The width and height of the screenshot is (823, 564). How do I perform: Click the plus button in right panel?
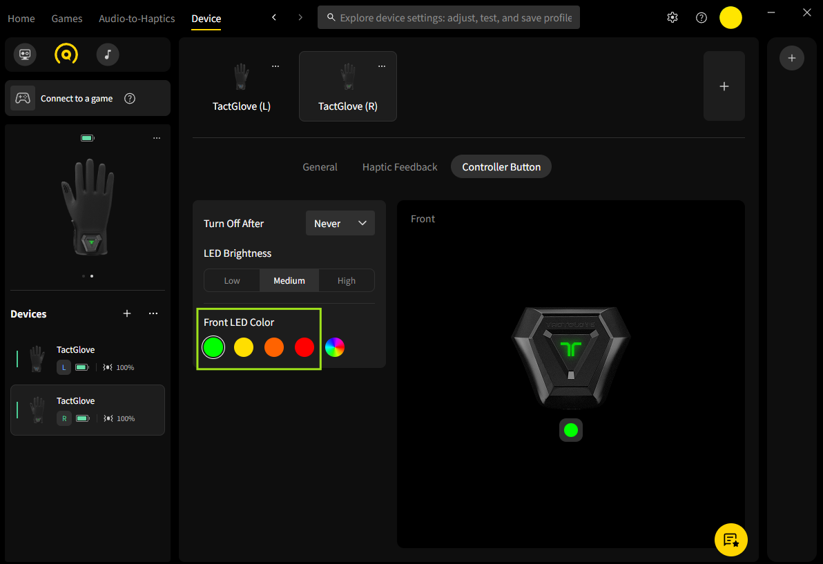click(792, 58)
